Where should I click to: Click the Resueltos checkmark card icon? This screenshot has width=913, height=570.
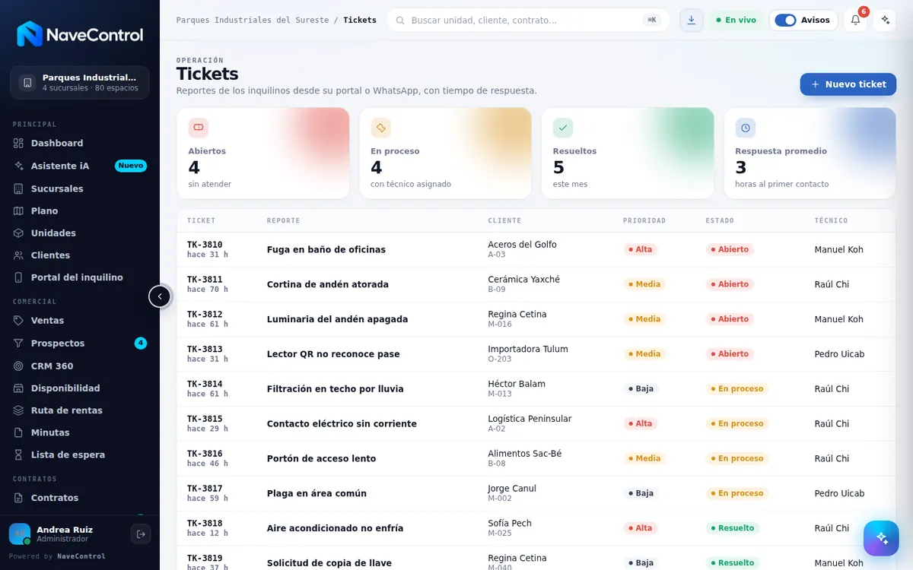tap(563, 128)
